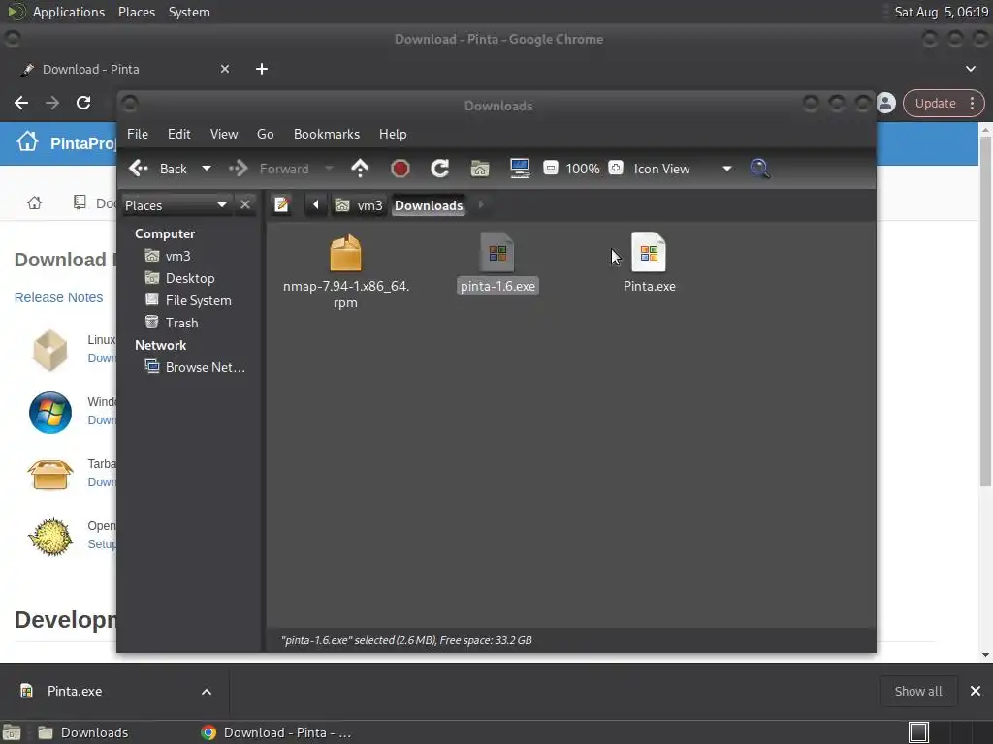Open the Back history dropdown arrow
993x744 pixels.
point(206,169)
